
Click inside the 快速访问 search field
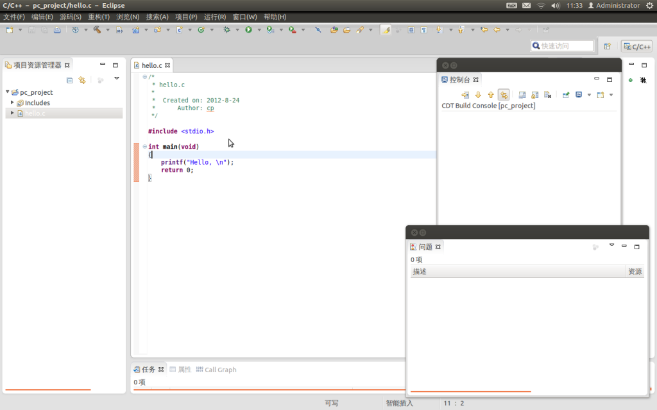[565, 45]
